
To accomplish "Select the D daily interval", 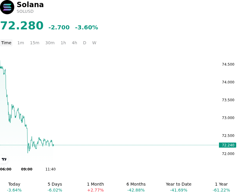I will (x=84, y=43).
